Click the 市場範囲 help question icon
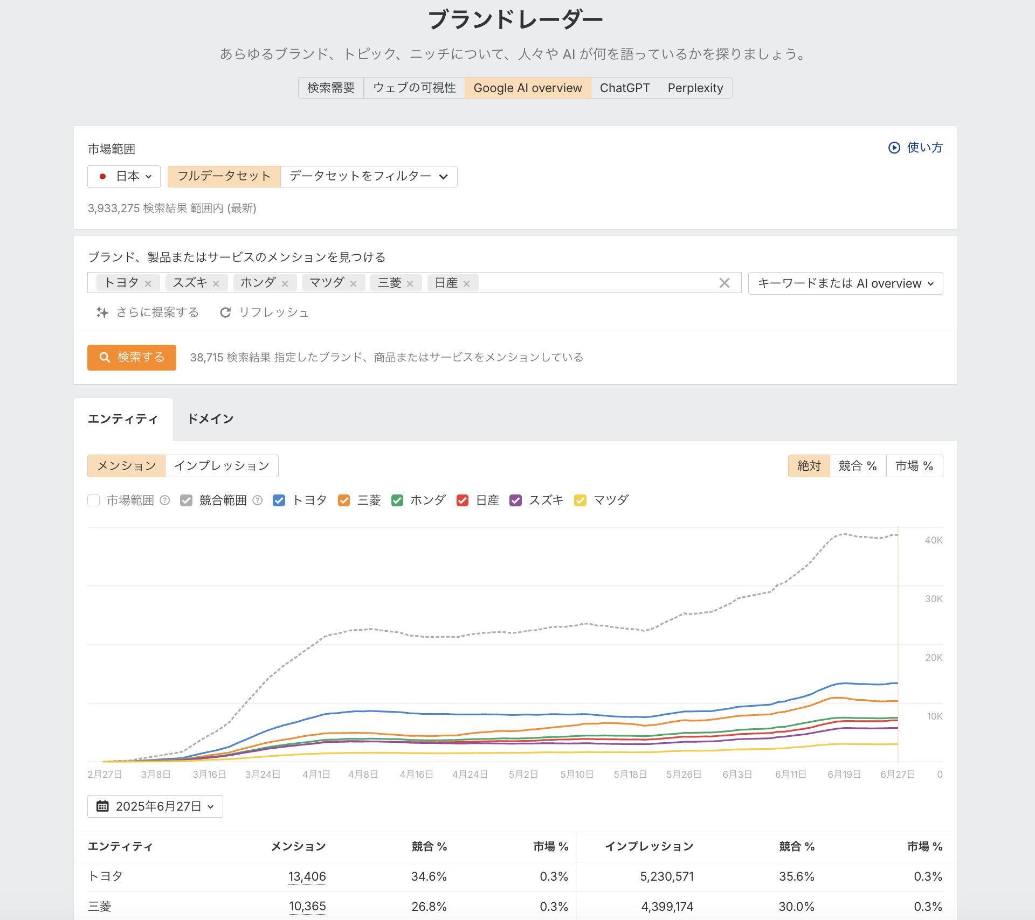Viewport: 1035px width, 920px height. tap(165, 500)
